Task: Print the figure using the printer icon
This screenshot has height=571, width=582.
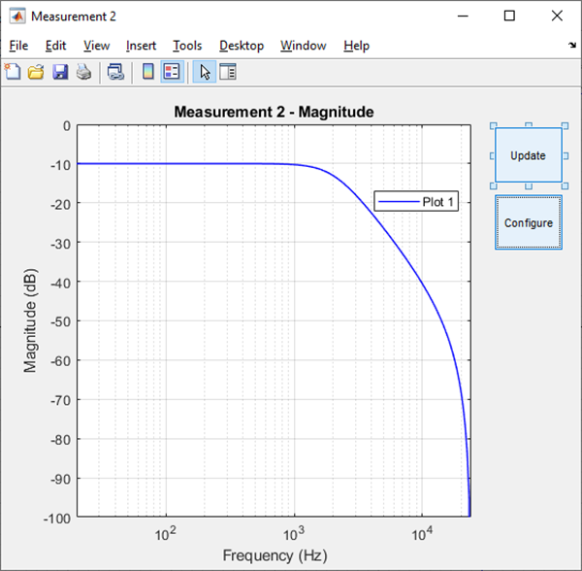Action: coord(83,72)
